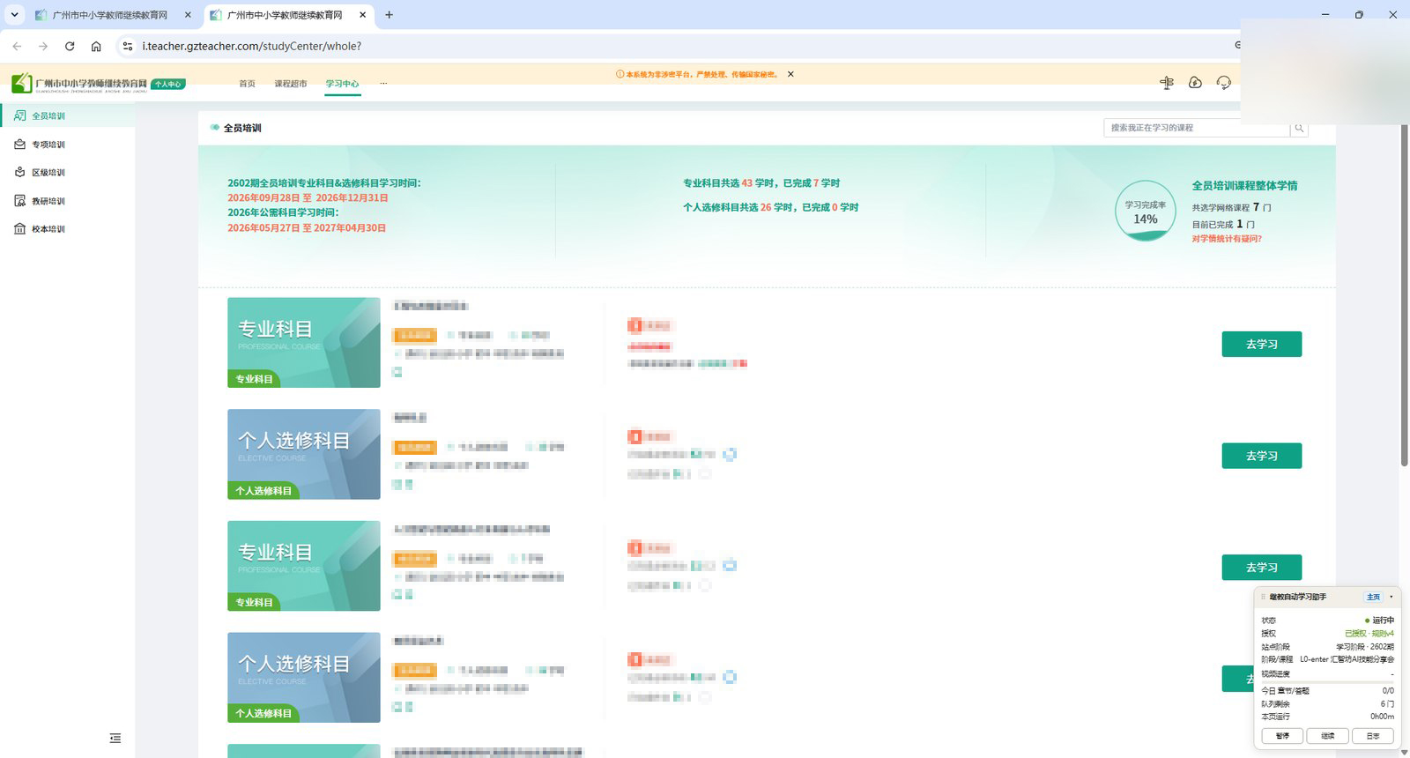Click the browser address bar URL
The image size is (1410, 758).
point(252,46)
